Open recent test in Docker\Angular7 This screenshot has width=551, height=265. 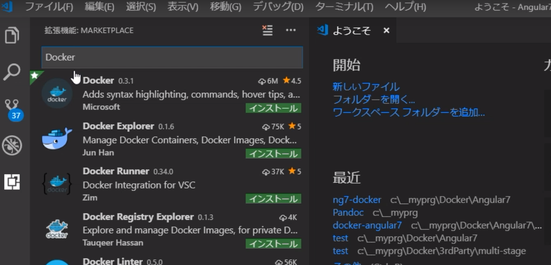coord(341,238)
